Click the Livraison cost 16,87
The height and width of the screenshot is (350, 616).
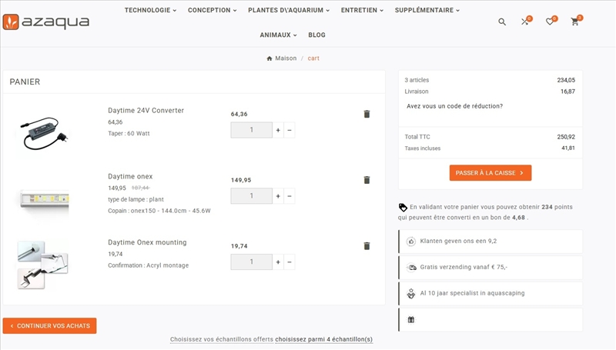click(567, 92)
